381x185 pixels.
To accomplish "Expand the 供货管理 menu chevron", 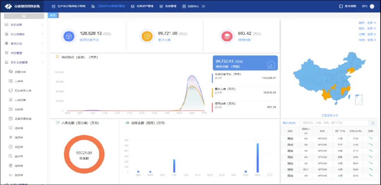I will (x=43, y=53).
